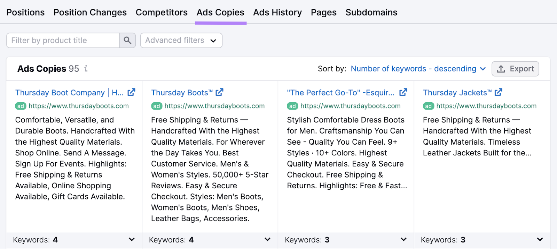
Task: Go to the Ads History tab
Action: click(277, 12)
